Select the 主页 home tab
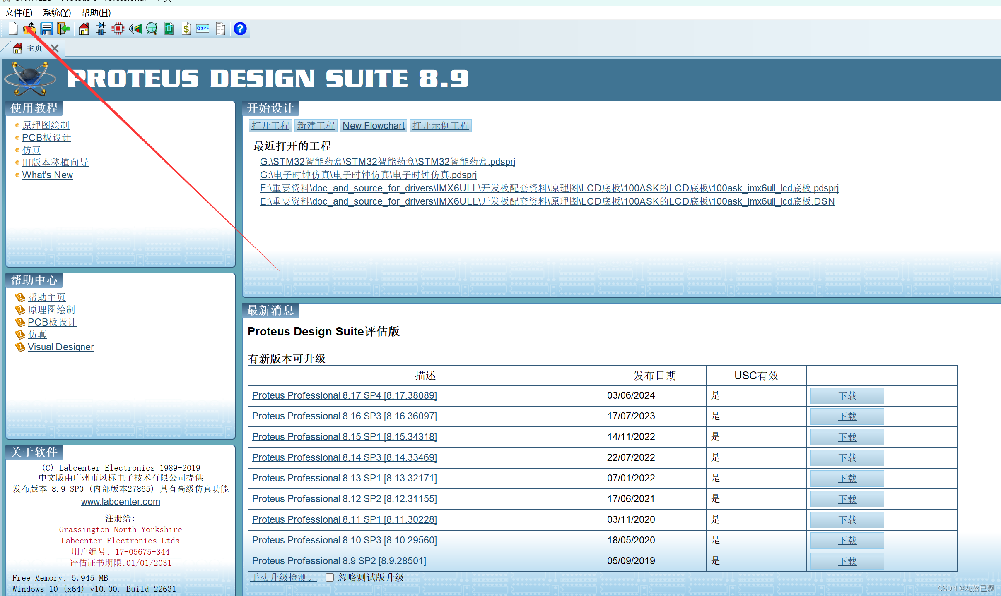1001x596 pixels. 34,48
